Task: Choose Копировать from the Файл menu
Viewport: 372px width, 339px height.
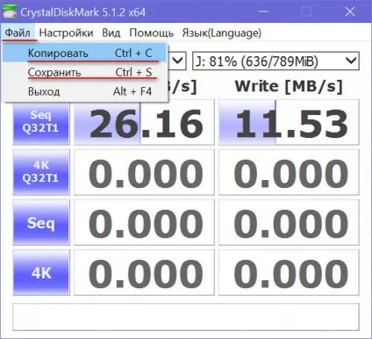Action: [x=84, y=53]
